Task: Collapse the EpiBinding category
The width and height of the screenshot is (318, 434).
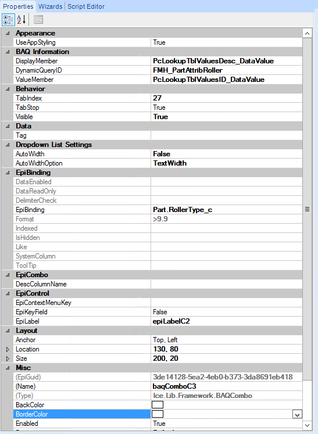Action: tap(8, 173)
